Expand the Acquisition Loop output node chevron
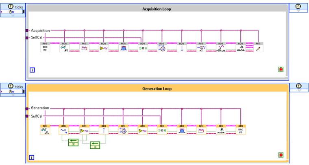The height and width of the screenshot is (165, 309). tap(298, 11)
